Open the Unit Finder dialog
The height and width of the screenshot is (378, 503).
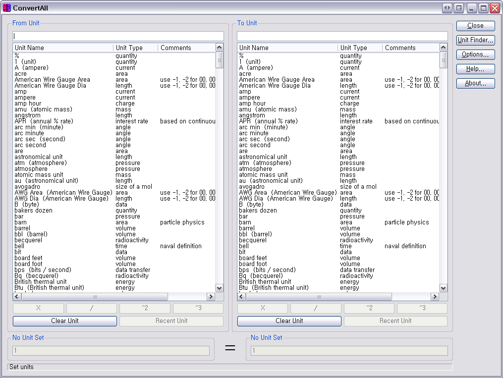pos(475,40)
